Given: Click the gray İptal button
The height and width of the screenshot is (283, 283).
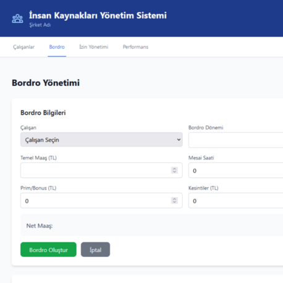Looking at the screenshot, I should click(x=95, y=250).
